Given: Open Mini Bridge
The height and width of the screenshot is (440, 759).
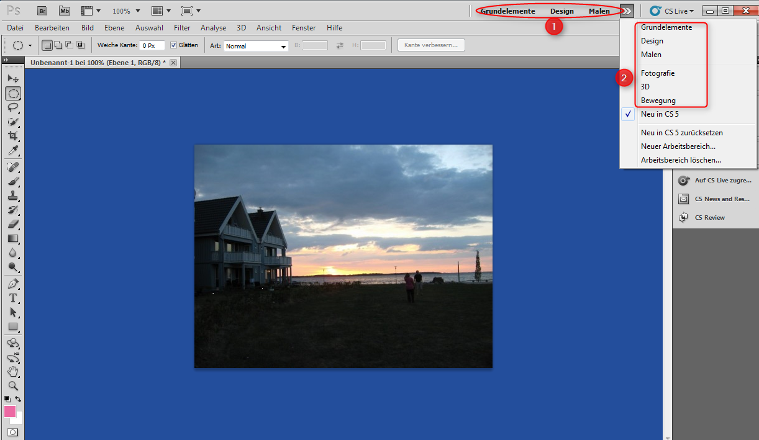Looking at the screenshot, I should click(x=64, y=11).
